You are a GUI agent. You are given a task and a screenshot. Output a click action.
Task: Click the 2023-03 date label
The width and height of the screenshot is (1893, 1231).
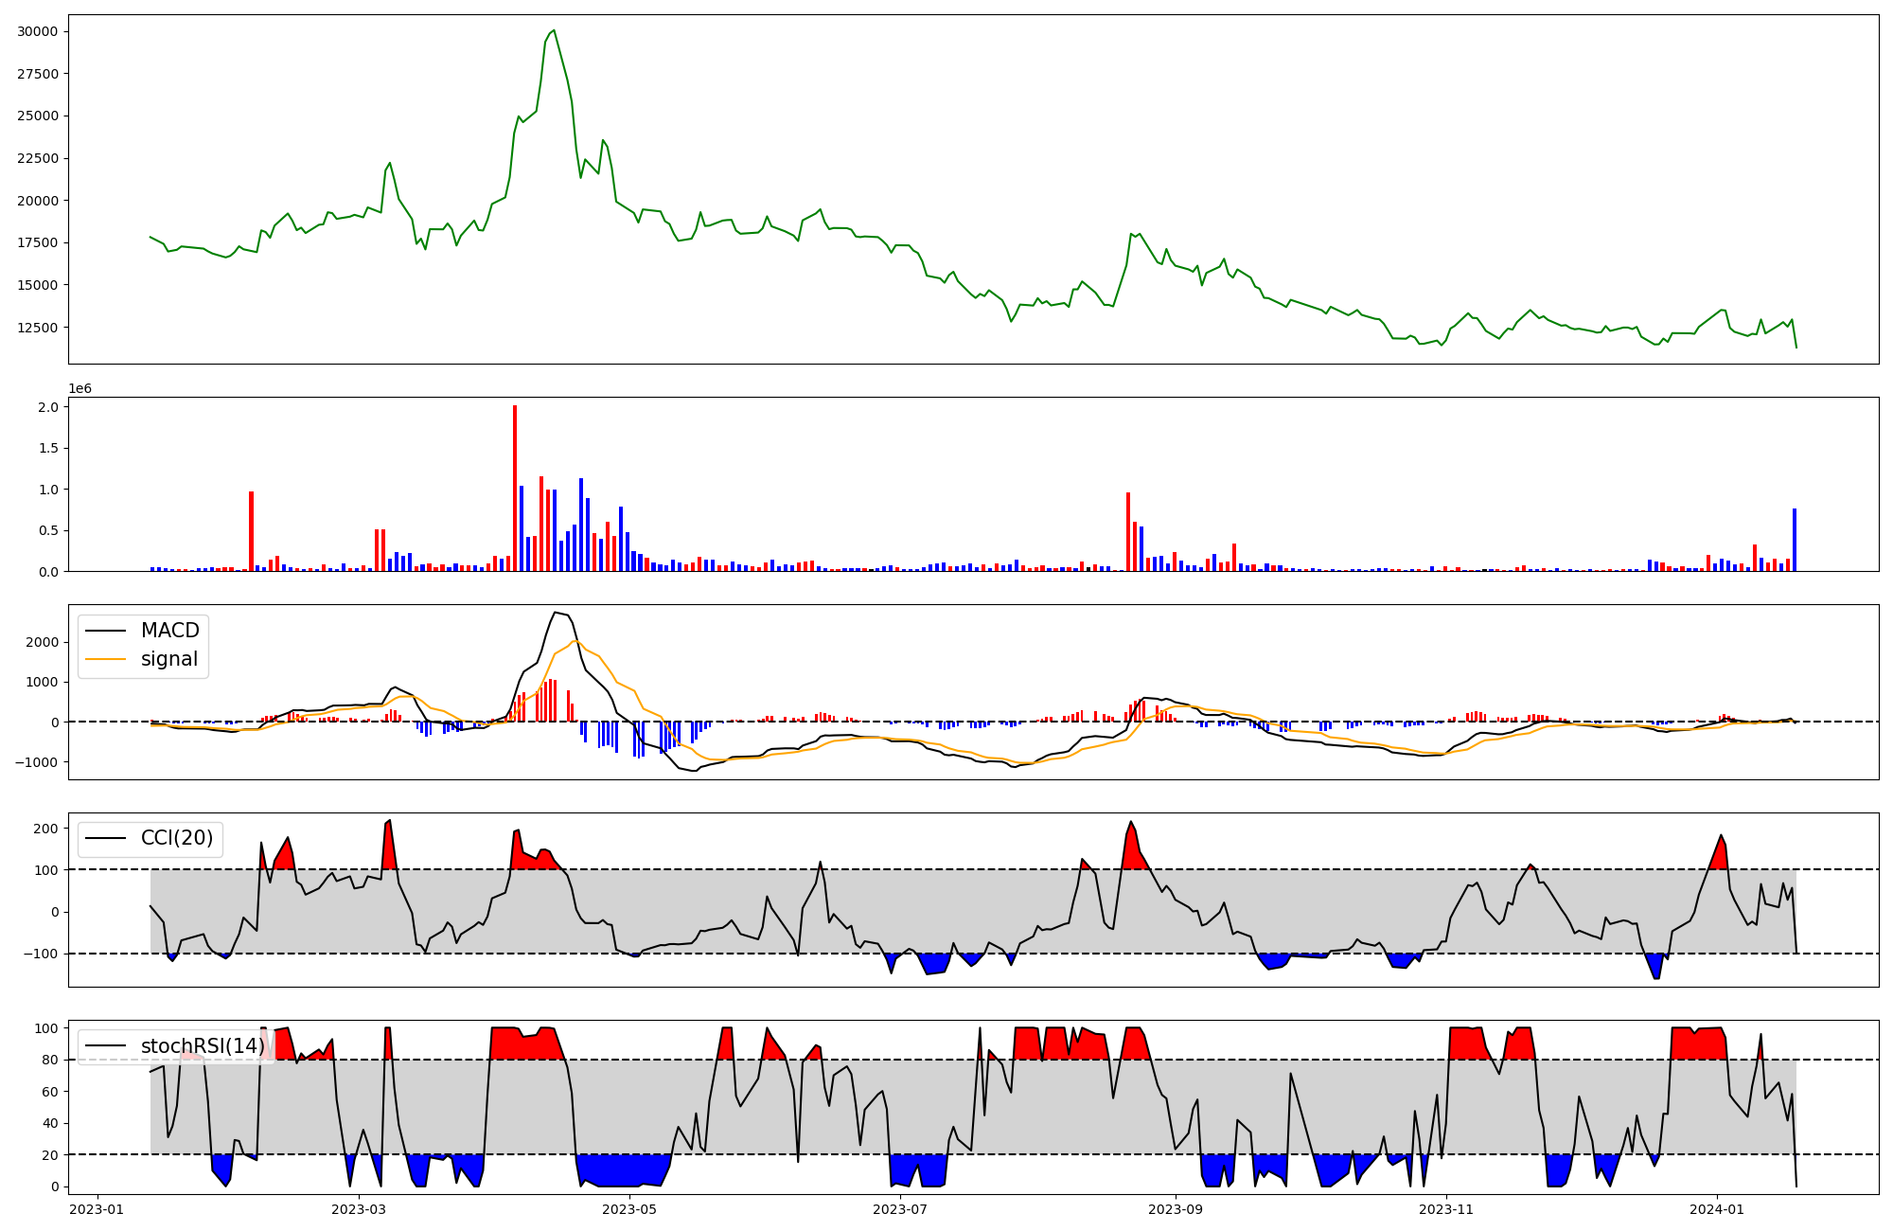point(359,1209)
